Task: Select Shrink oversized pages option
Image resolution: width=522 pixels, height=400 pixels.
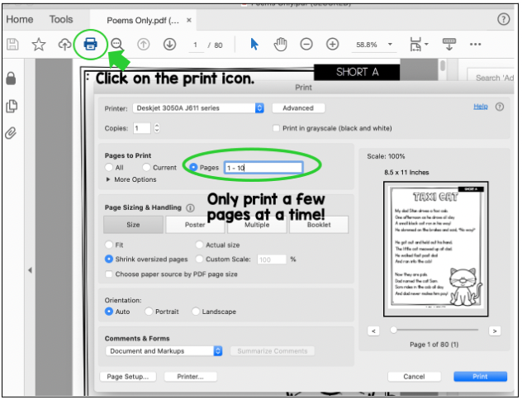Action: pos(108,260)
